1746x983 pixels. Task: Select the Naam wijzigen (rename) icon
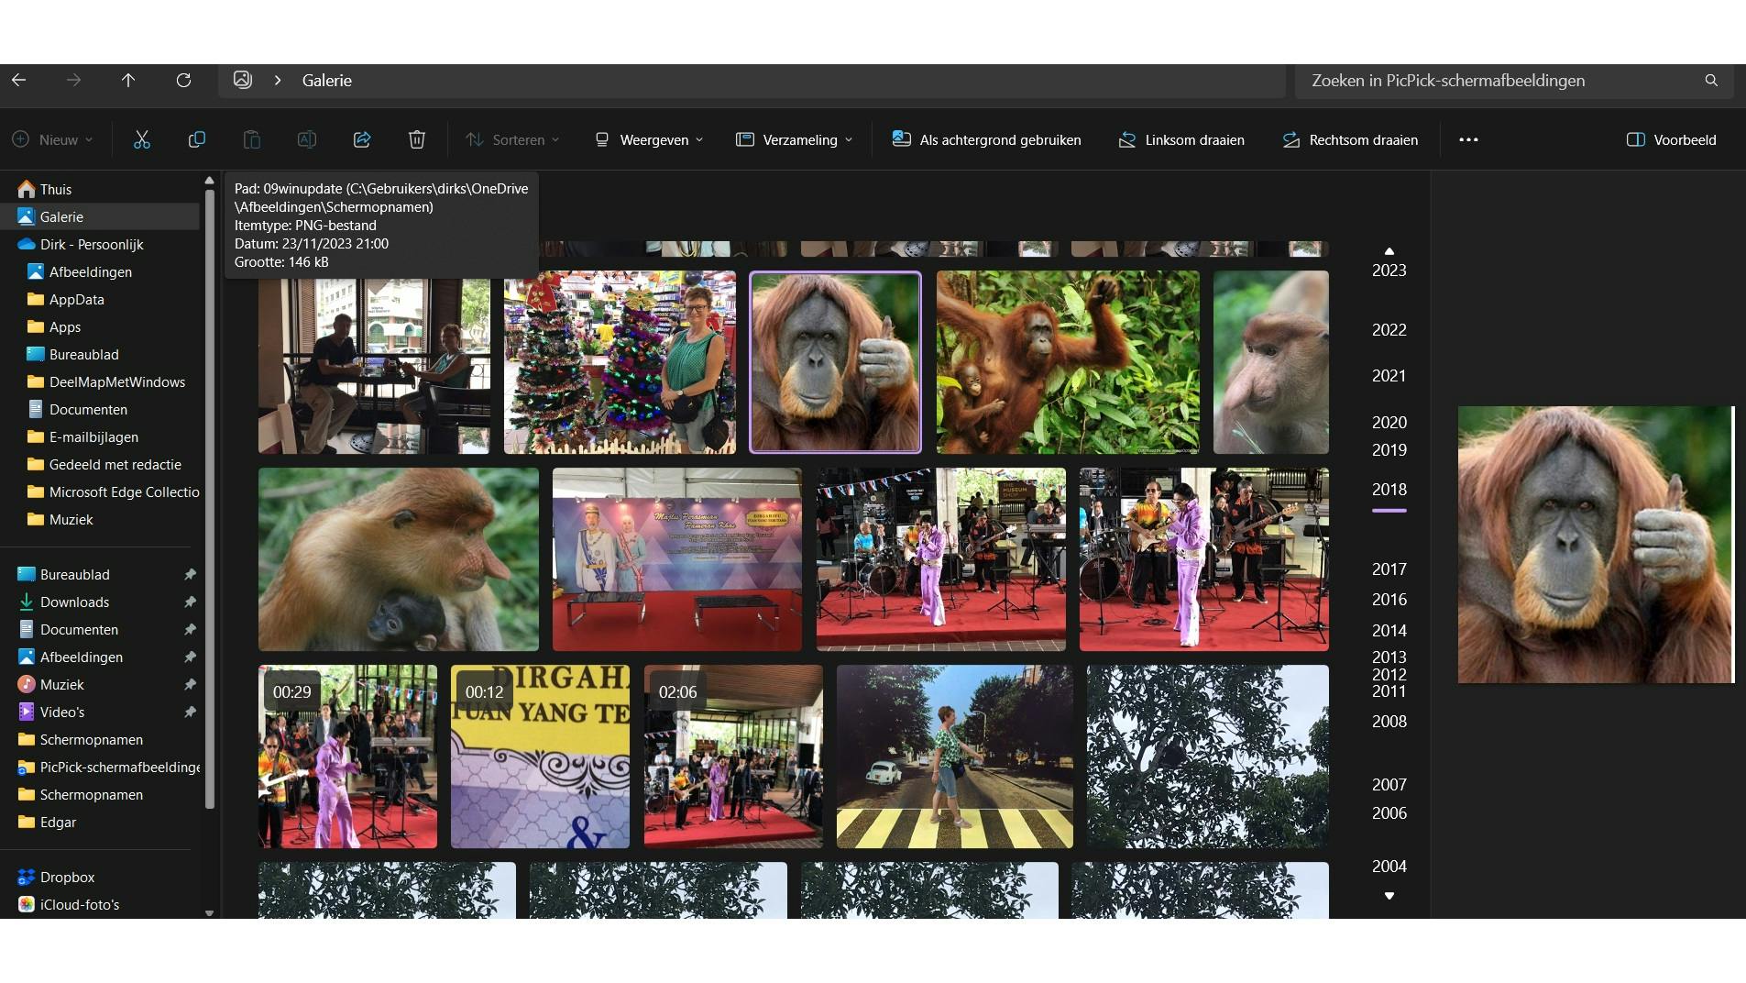tap(306, 139)
